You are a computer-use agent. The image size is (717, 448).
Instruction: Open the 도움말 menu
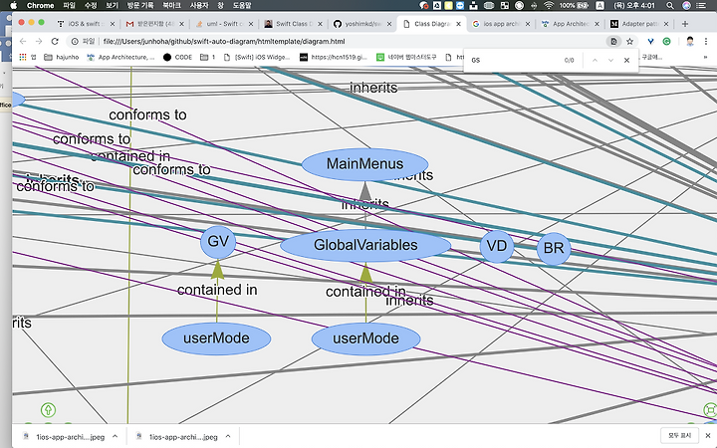pyautogui.click(x=242, y=6)
